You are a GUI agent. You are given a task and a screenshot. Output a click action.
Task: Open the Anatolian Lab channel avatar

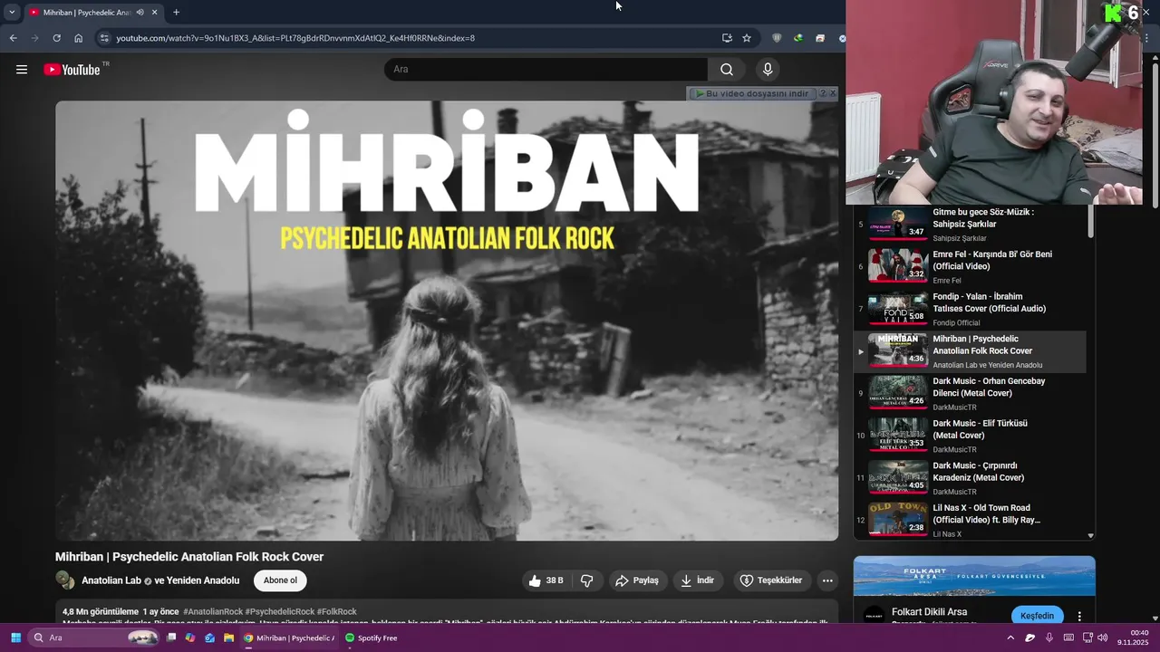[65, 580]
